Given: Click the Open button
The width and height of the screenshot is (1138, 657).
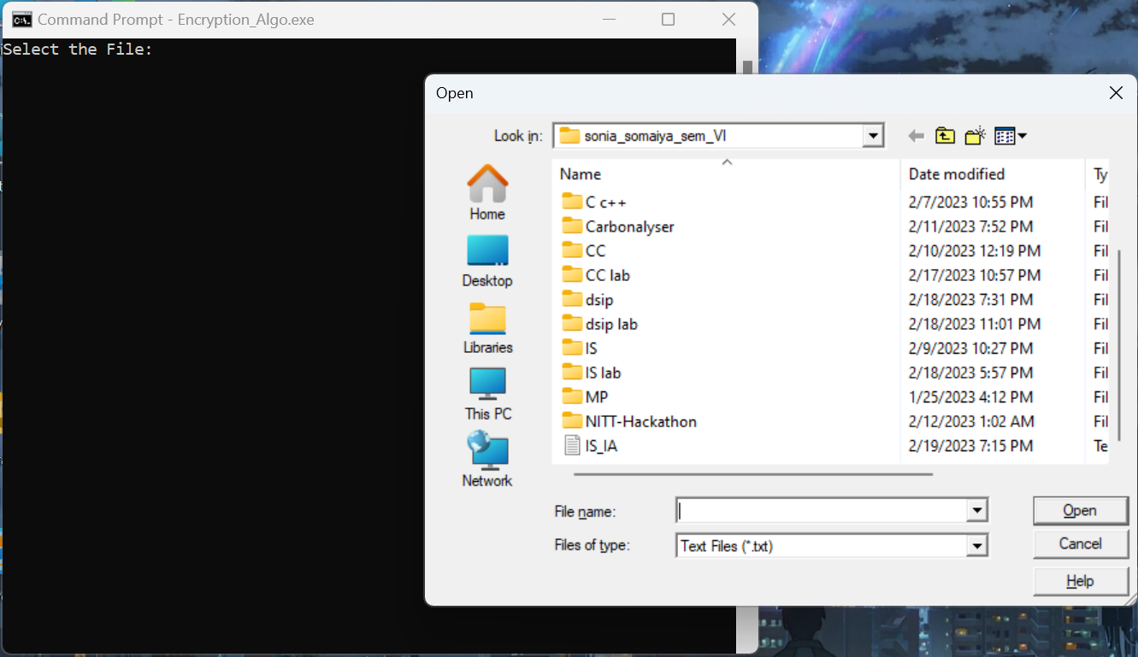Looking at the screenshot, I should tap(1080, 510).
